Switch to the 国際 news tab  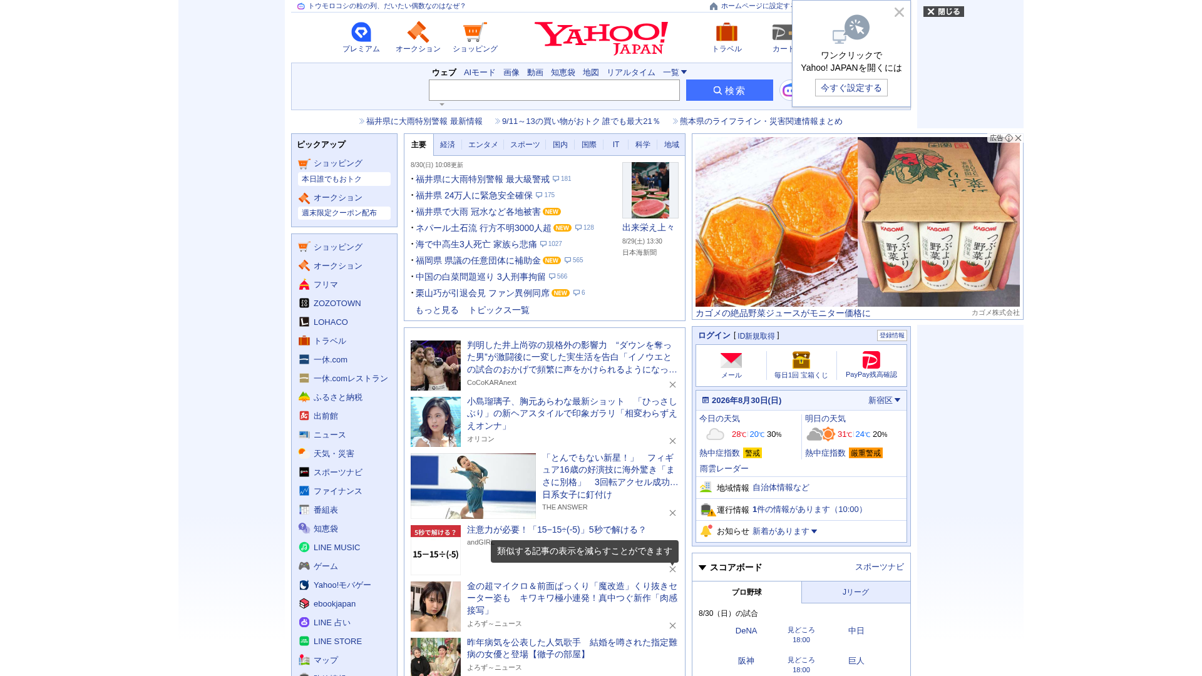coord(589,145)
